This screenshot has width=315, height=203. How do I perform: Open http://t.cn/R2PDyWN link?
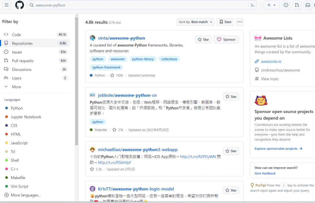[x=198, y=157]
